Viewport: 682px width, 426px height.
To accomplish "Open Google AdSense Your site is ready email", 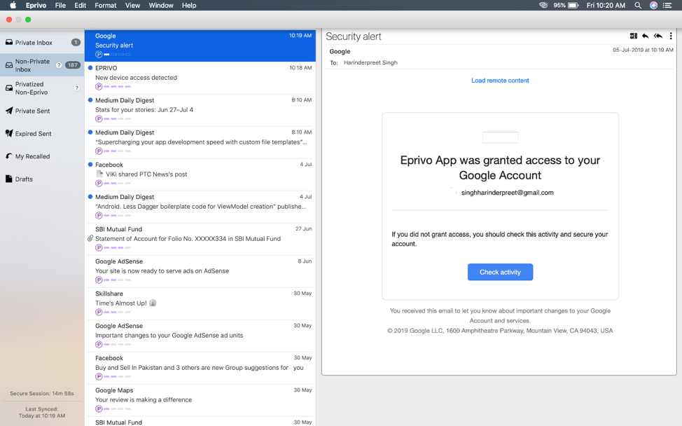I will tap(200, 271).
